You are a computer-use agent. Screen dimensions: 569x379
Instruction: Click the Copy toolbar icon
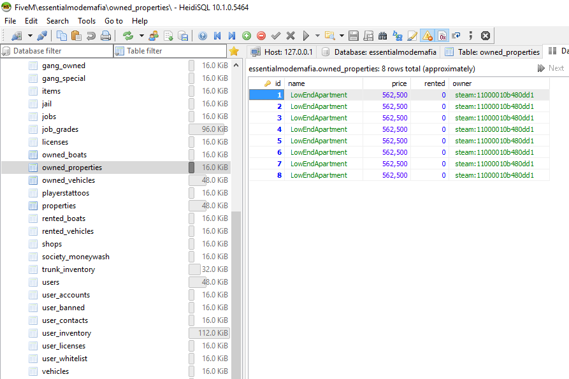click(x=62, y=36)
